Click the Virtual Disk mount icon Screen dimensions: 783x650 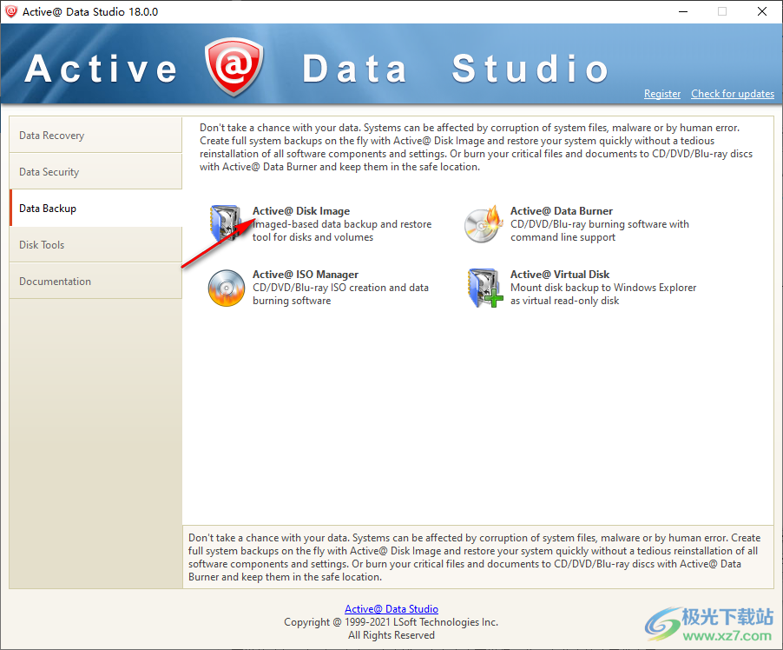pos(484,289)
